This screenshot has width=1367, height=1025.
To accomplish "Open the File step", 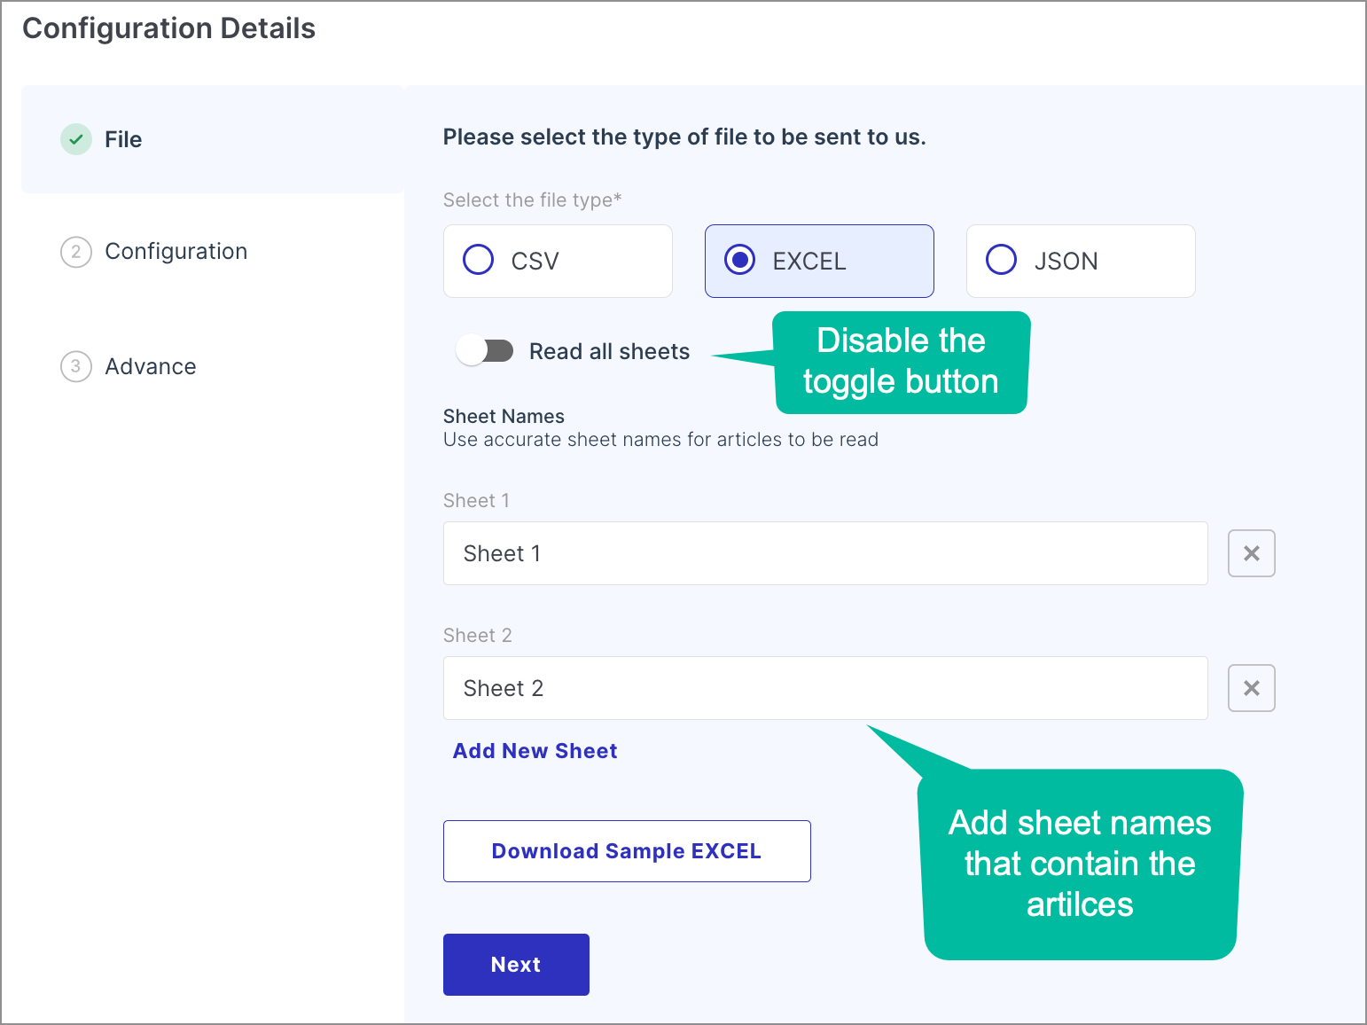I will (213, 139).
